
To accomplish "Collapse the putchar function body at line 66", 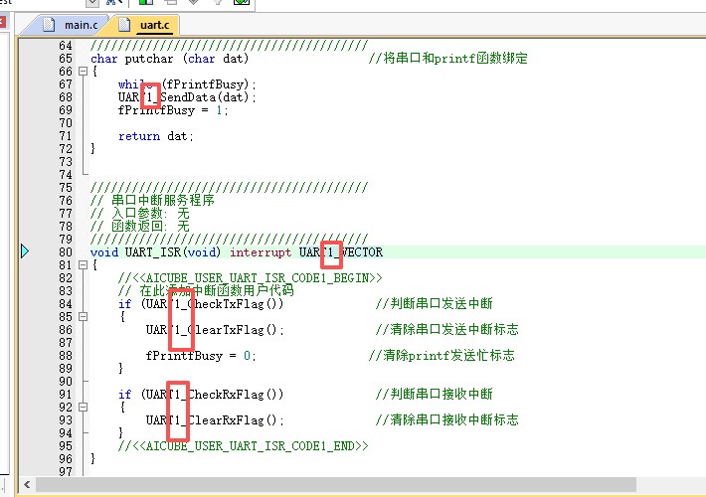I will point(83,72).
